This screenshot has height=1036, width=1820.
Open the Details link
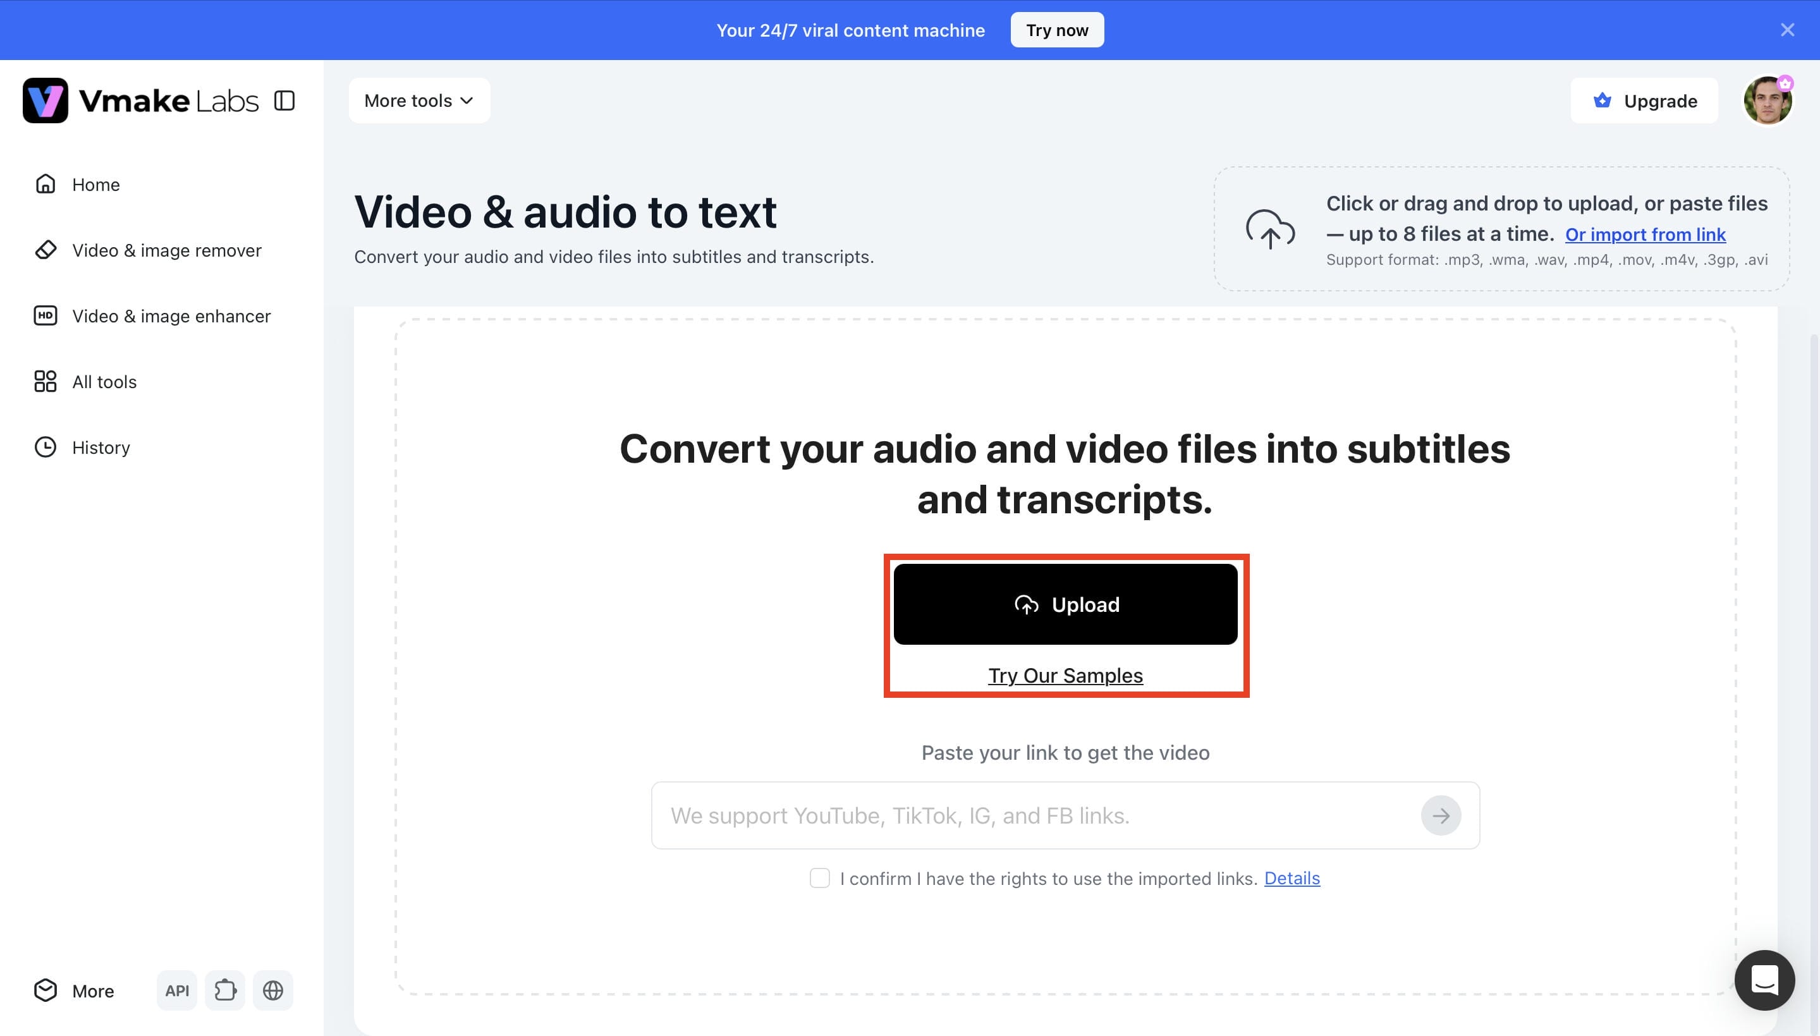[1292, 878]
